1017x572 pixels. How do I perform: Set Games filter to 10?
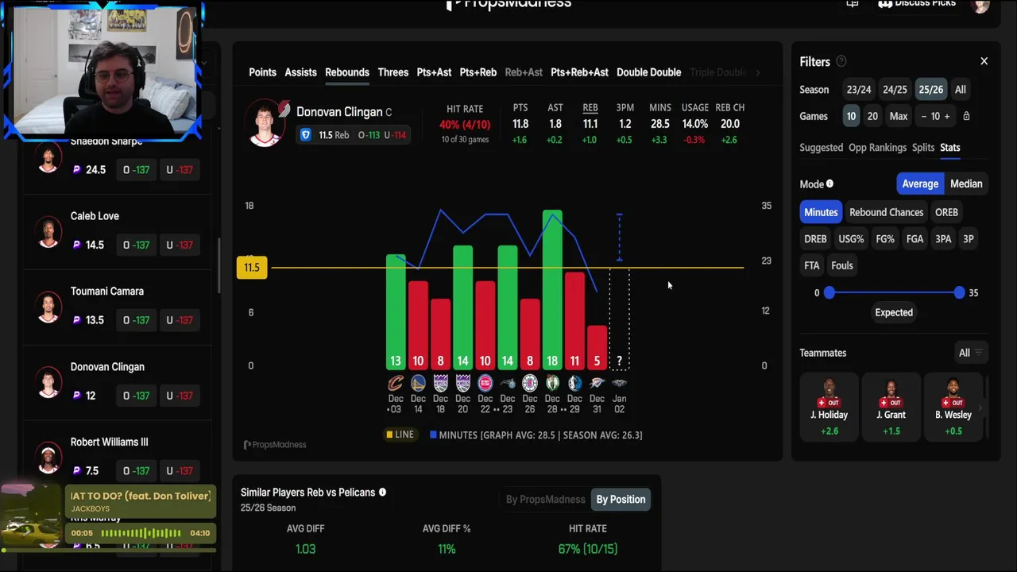click(x=851, y=116)
